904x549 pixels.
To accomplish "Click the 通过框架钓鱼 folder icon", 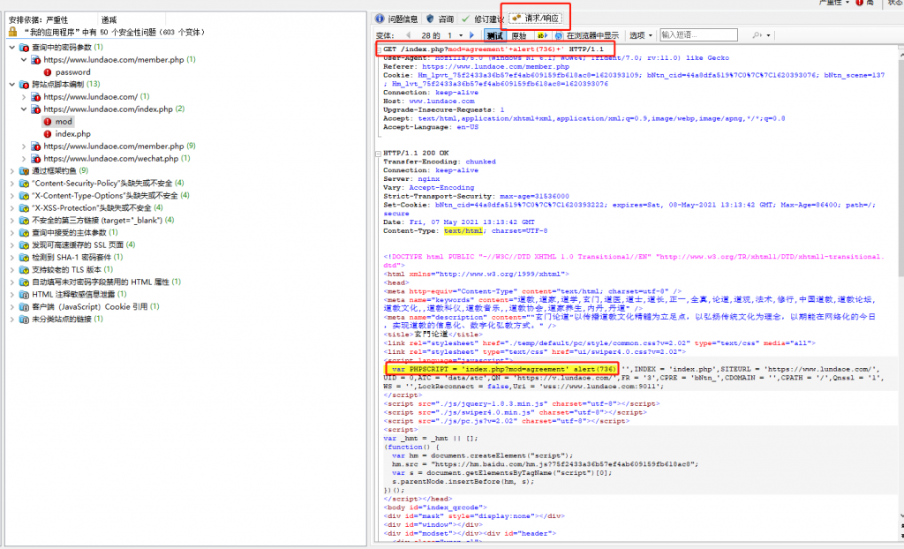I will (x=24, y=170).
